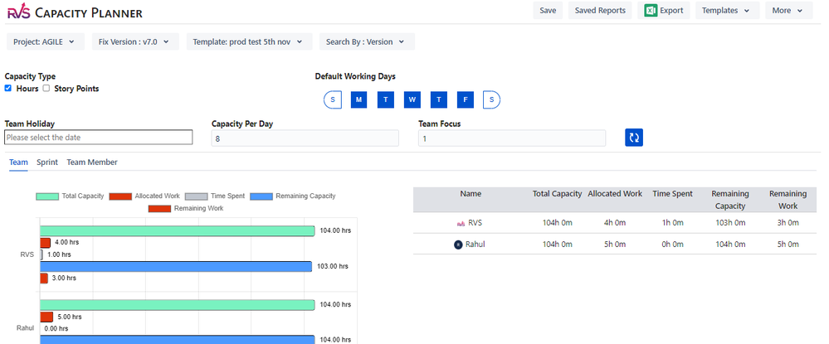The height and width of the screenshot is (344, 829).
Task: Switch to the Team tab
Action: point(18,162)
